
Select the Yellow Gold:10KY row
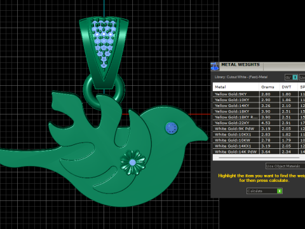(259, 100)
